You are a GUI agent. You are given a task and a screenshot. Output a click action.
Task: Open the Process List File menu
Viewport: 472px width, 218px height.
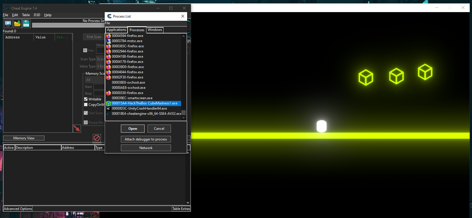click(x=107, y=23)
